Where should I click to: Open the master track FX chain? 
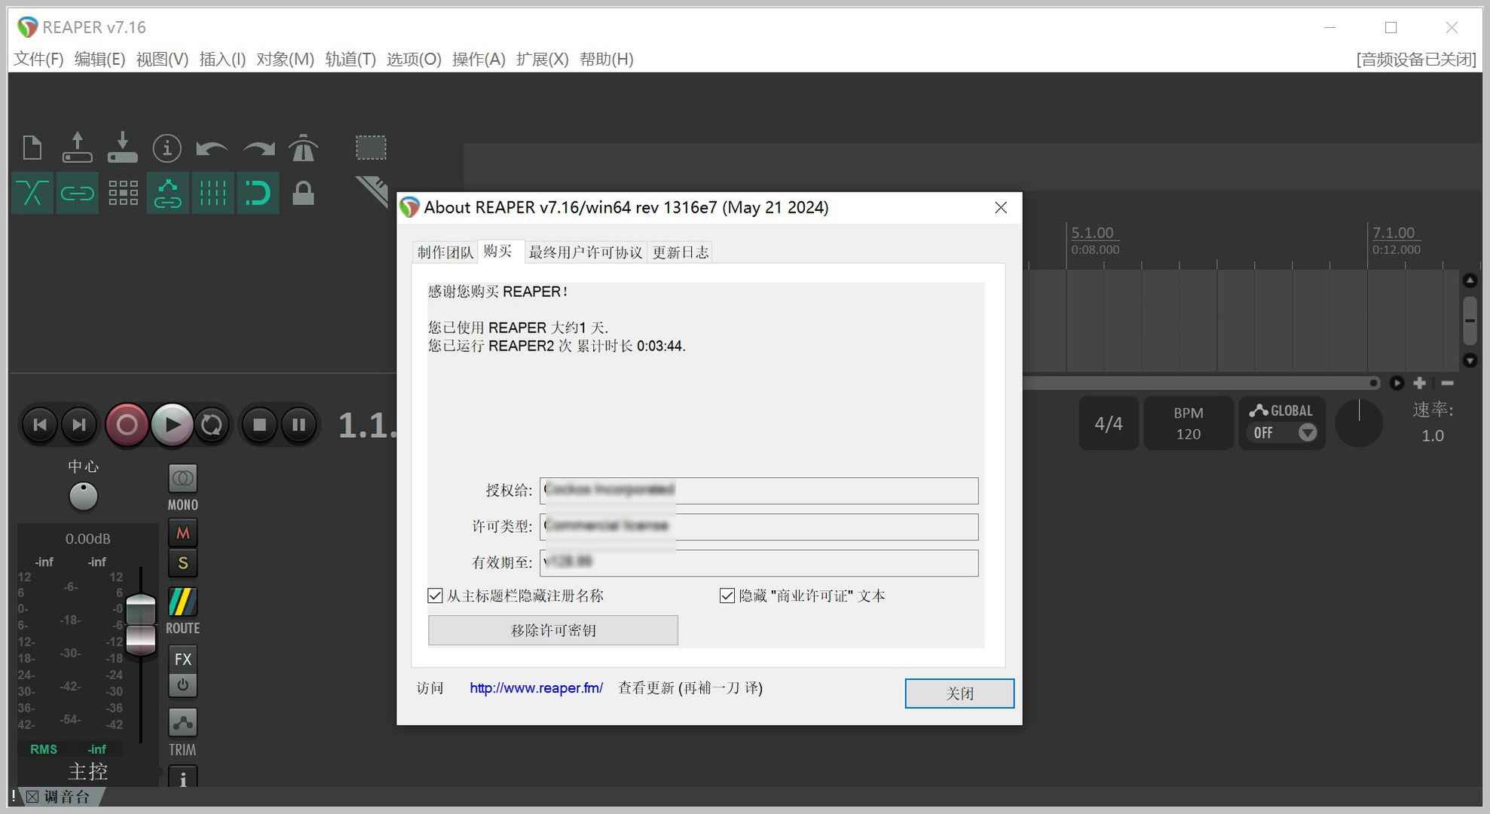point(182,659)
